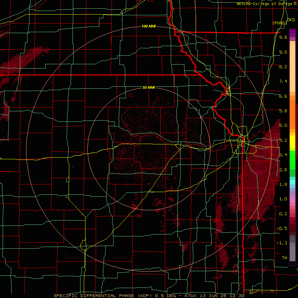298x298 pixels.
Task: Click the 1.8 value on the scale
Action: [x=283, y=184]
